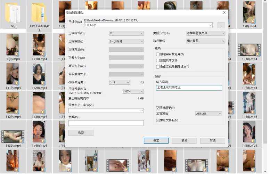
Task: Open the AES-256 encryption algorithm dropdown
Action: pos(208,113)
